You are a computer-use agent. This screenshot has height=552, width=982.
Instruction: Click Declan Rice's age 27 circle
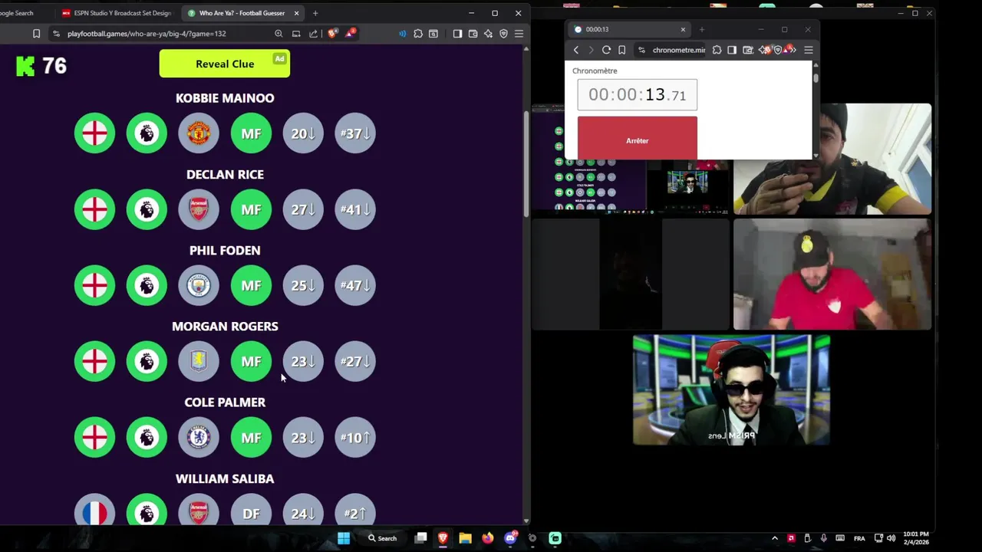click(303, 209)
